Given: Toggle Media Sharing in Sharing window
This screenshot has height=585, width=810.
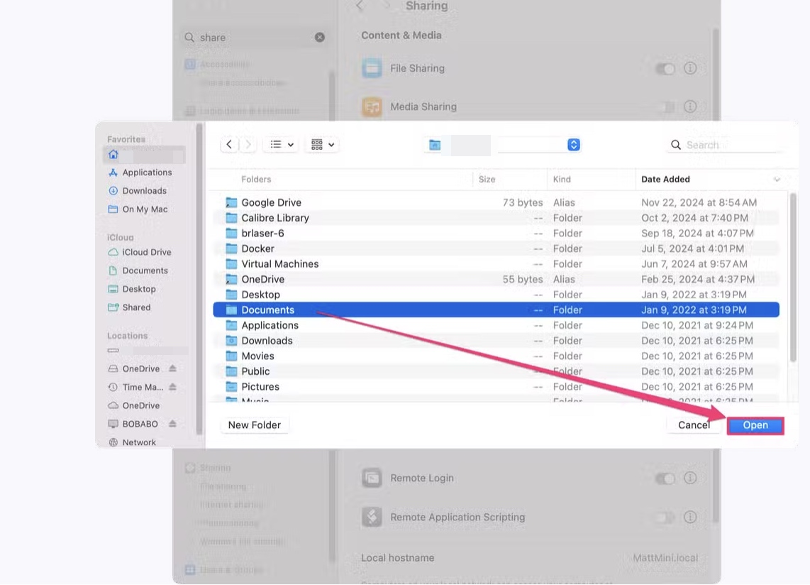Looking at the screenshot, I should (x=665, y=107).
